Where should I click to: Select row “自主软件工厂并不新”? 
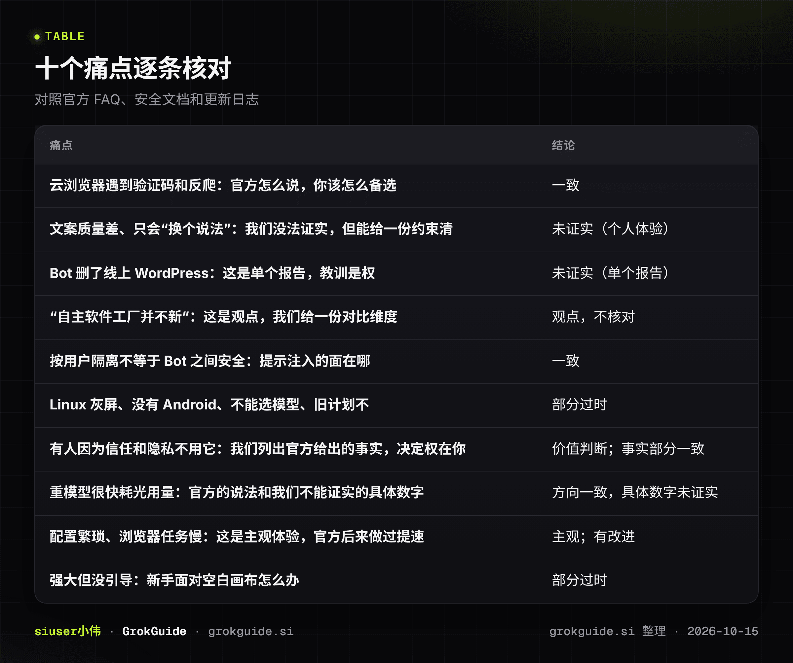(396, 317)
